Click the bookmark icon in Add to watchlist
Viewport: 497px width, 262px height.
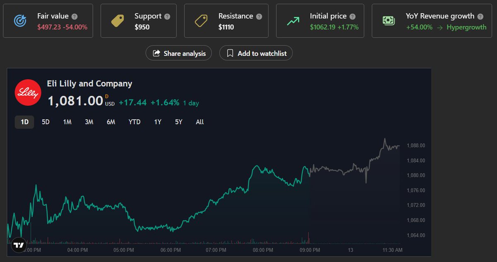click(x=230, y=53)
